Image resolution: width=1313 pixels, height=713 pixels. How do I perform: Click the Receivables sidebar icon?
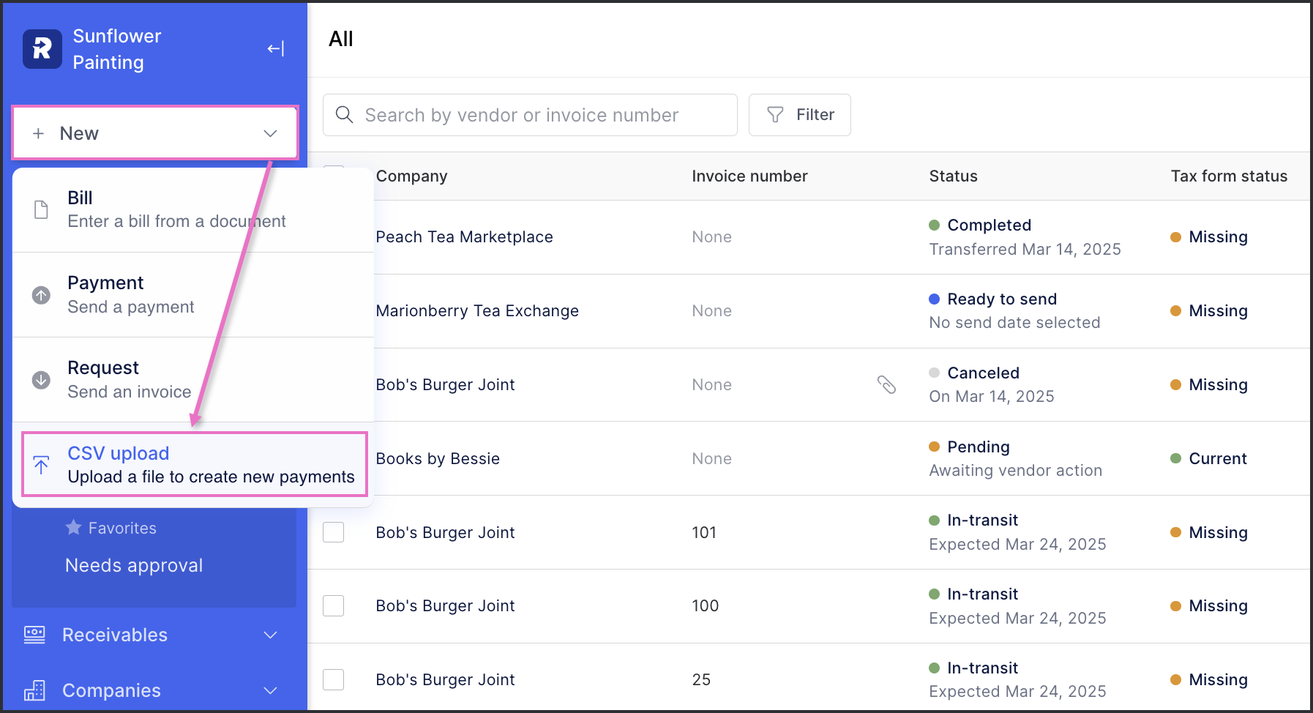tap(34, 635)
